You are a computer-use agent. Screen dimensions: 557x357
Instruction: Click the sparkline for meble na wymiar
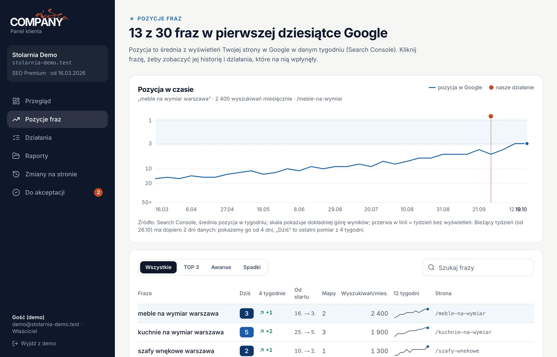tap(411, 313)
